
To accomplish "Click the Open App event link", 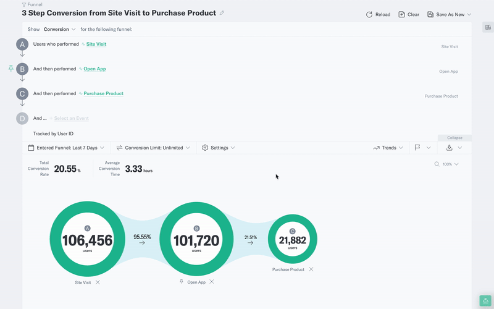I will pos(94,69).
